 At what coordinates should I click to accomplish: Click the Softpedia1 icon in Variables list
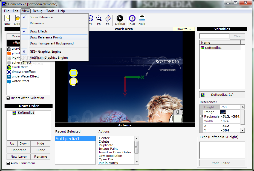202,48
